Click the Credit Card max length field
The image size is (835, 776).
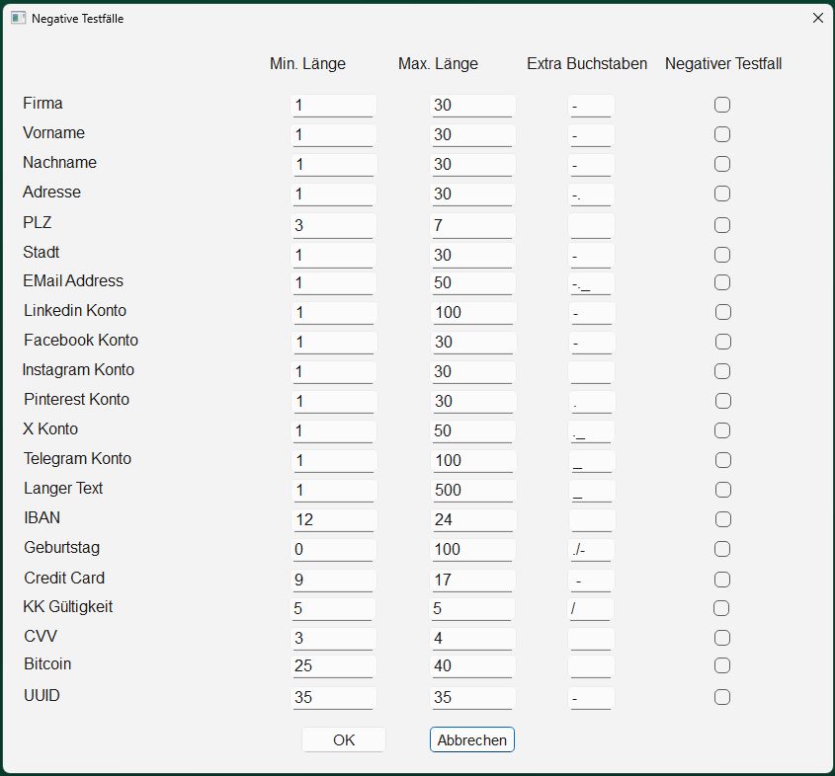472,581
